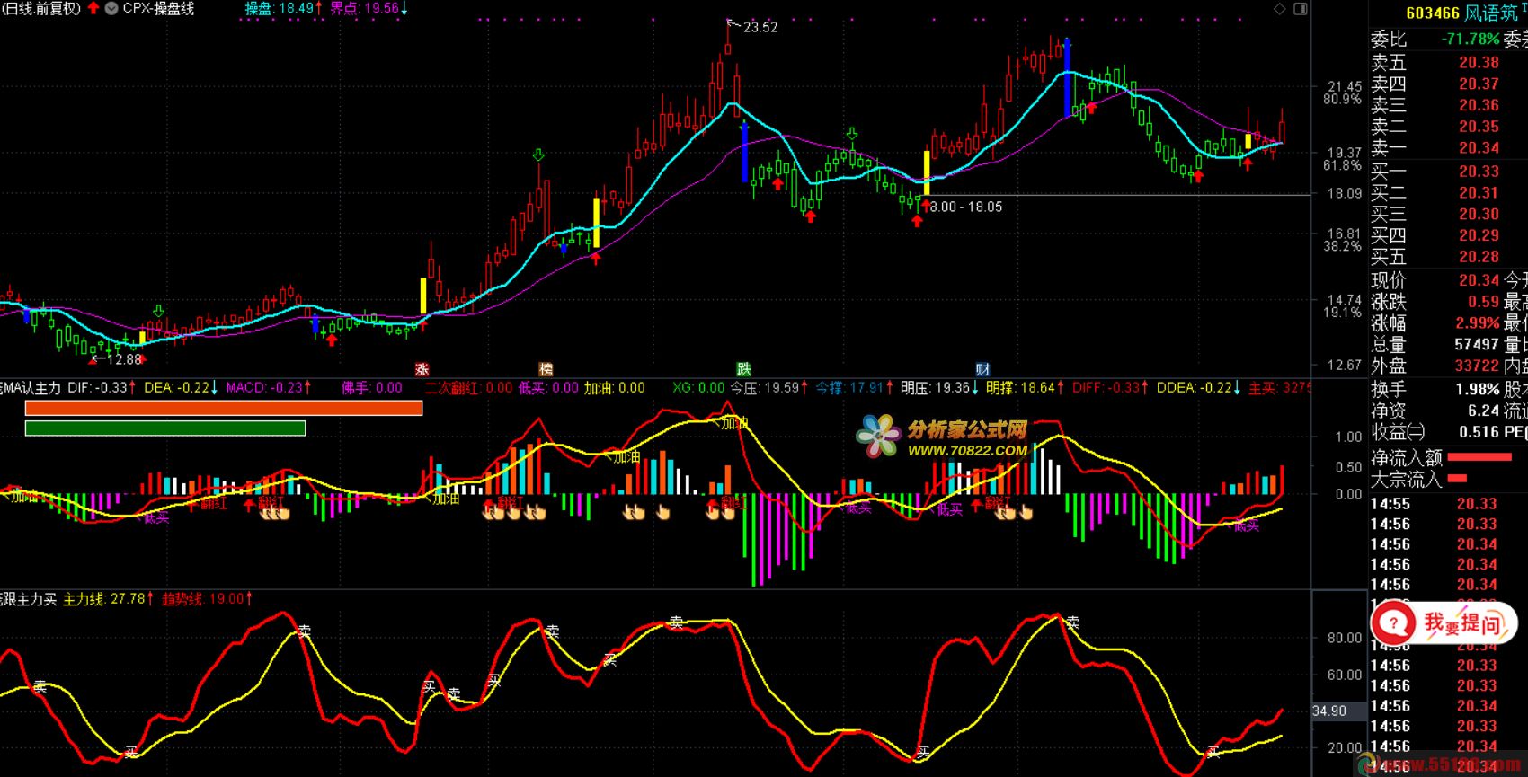Click the XG: 0.00 indicator label

coord(698,388)
